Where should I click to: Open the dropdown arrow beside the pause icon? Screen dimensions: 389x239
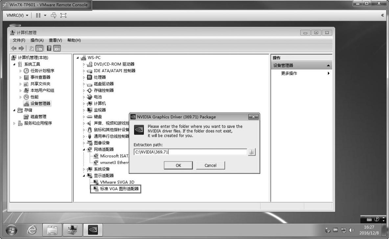pyautogui.click(x=45, y=15)
